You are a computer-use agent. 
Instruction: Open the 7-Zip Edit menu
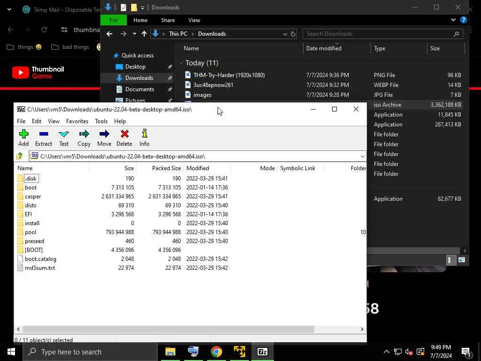37,121
